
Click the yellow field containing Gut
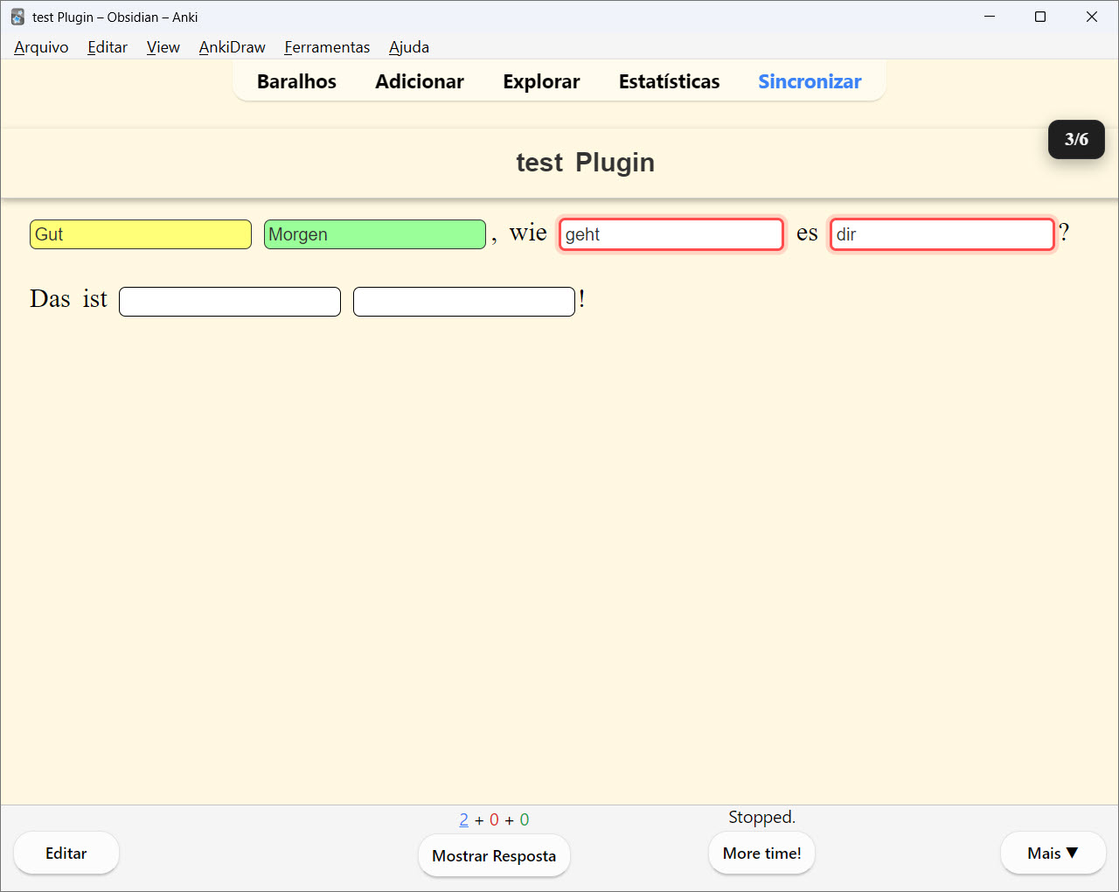141,234
